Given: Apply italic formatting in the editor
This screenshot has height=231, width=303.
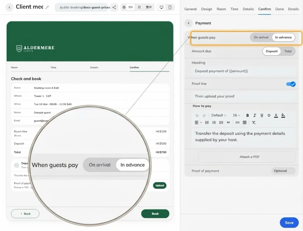Looking at the screenshot, I should [x=254, y=115].
